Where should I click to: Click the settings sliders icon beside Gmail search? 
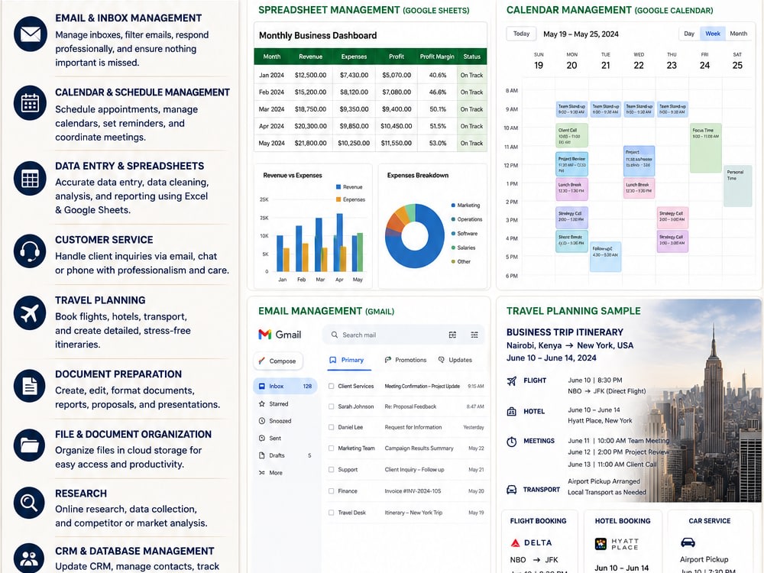[474, 335]
